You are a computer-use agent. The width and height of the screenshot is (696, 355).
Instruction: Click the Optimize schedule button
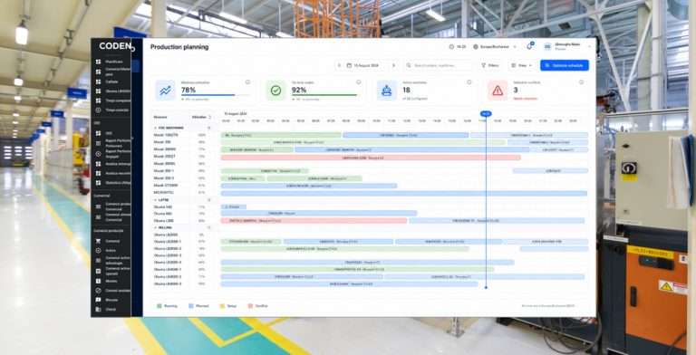pos(565,65)
